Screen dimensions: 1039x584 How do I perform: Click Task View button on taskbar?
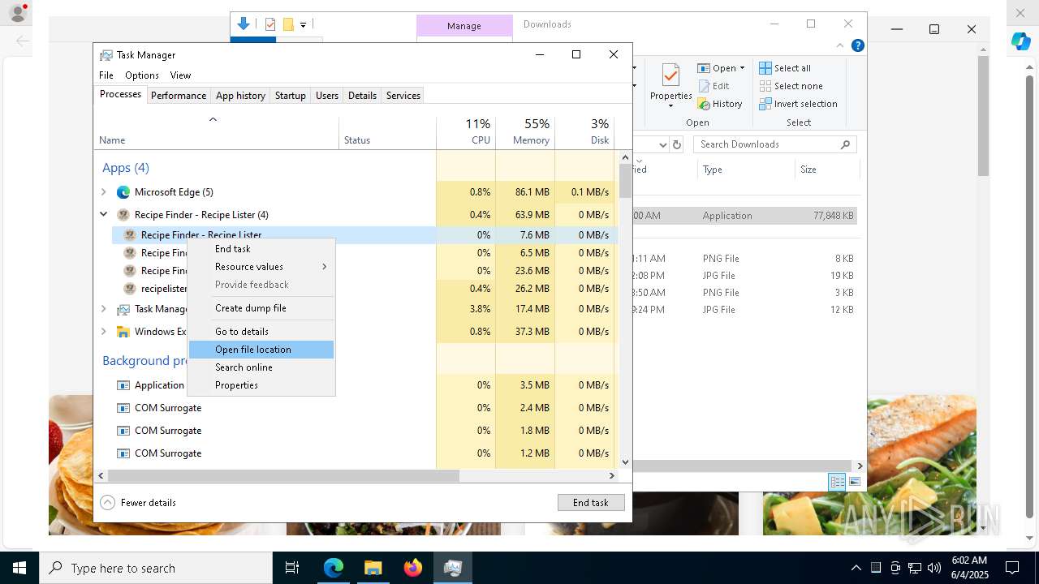(292, 568)
